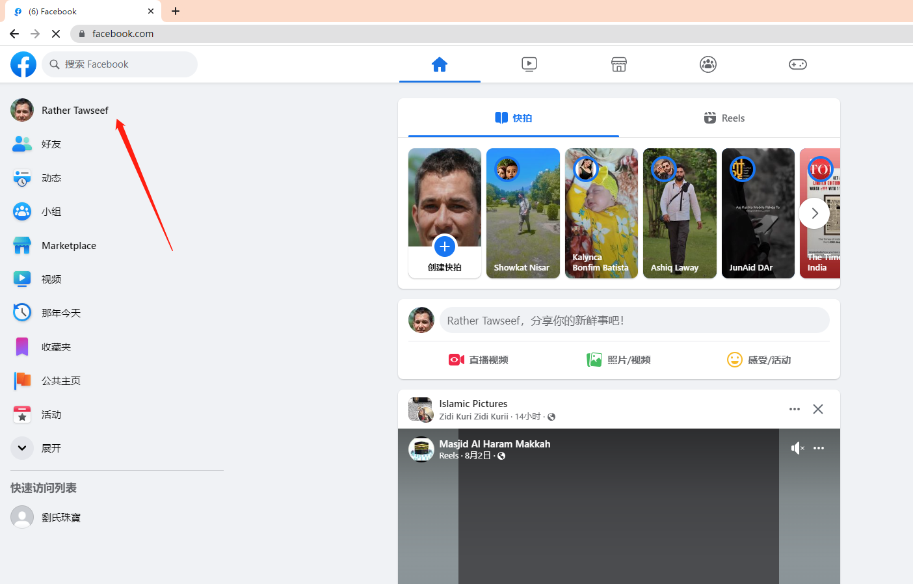Expand the sidebar with 展开

pyautogui.click(x=22, y=448)
